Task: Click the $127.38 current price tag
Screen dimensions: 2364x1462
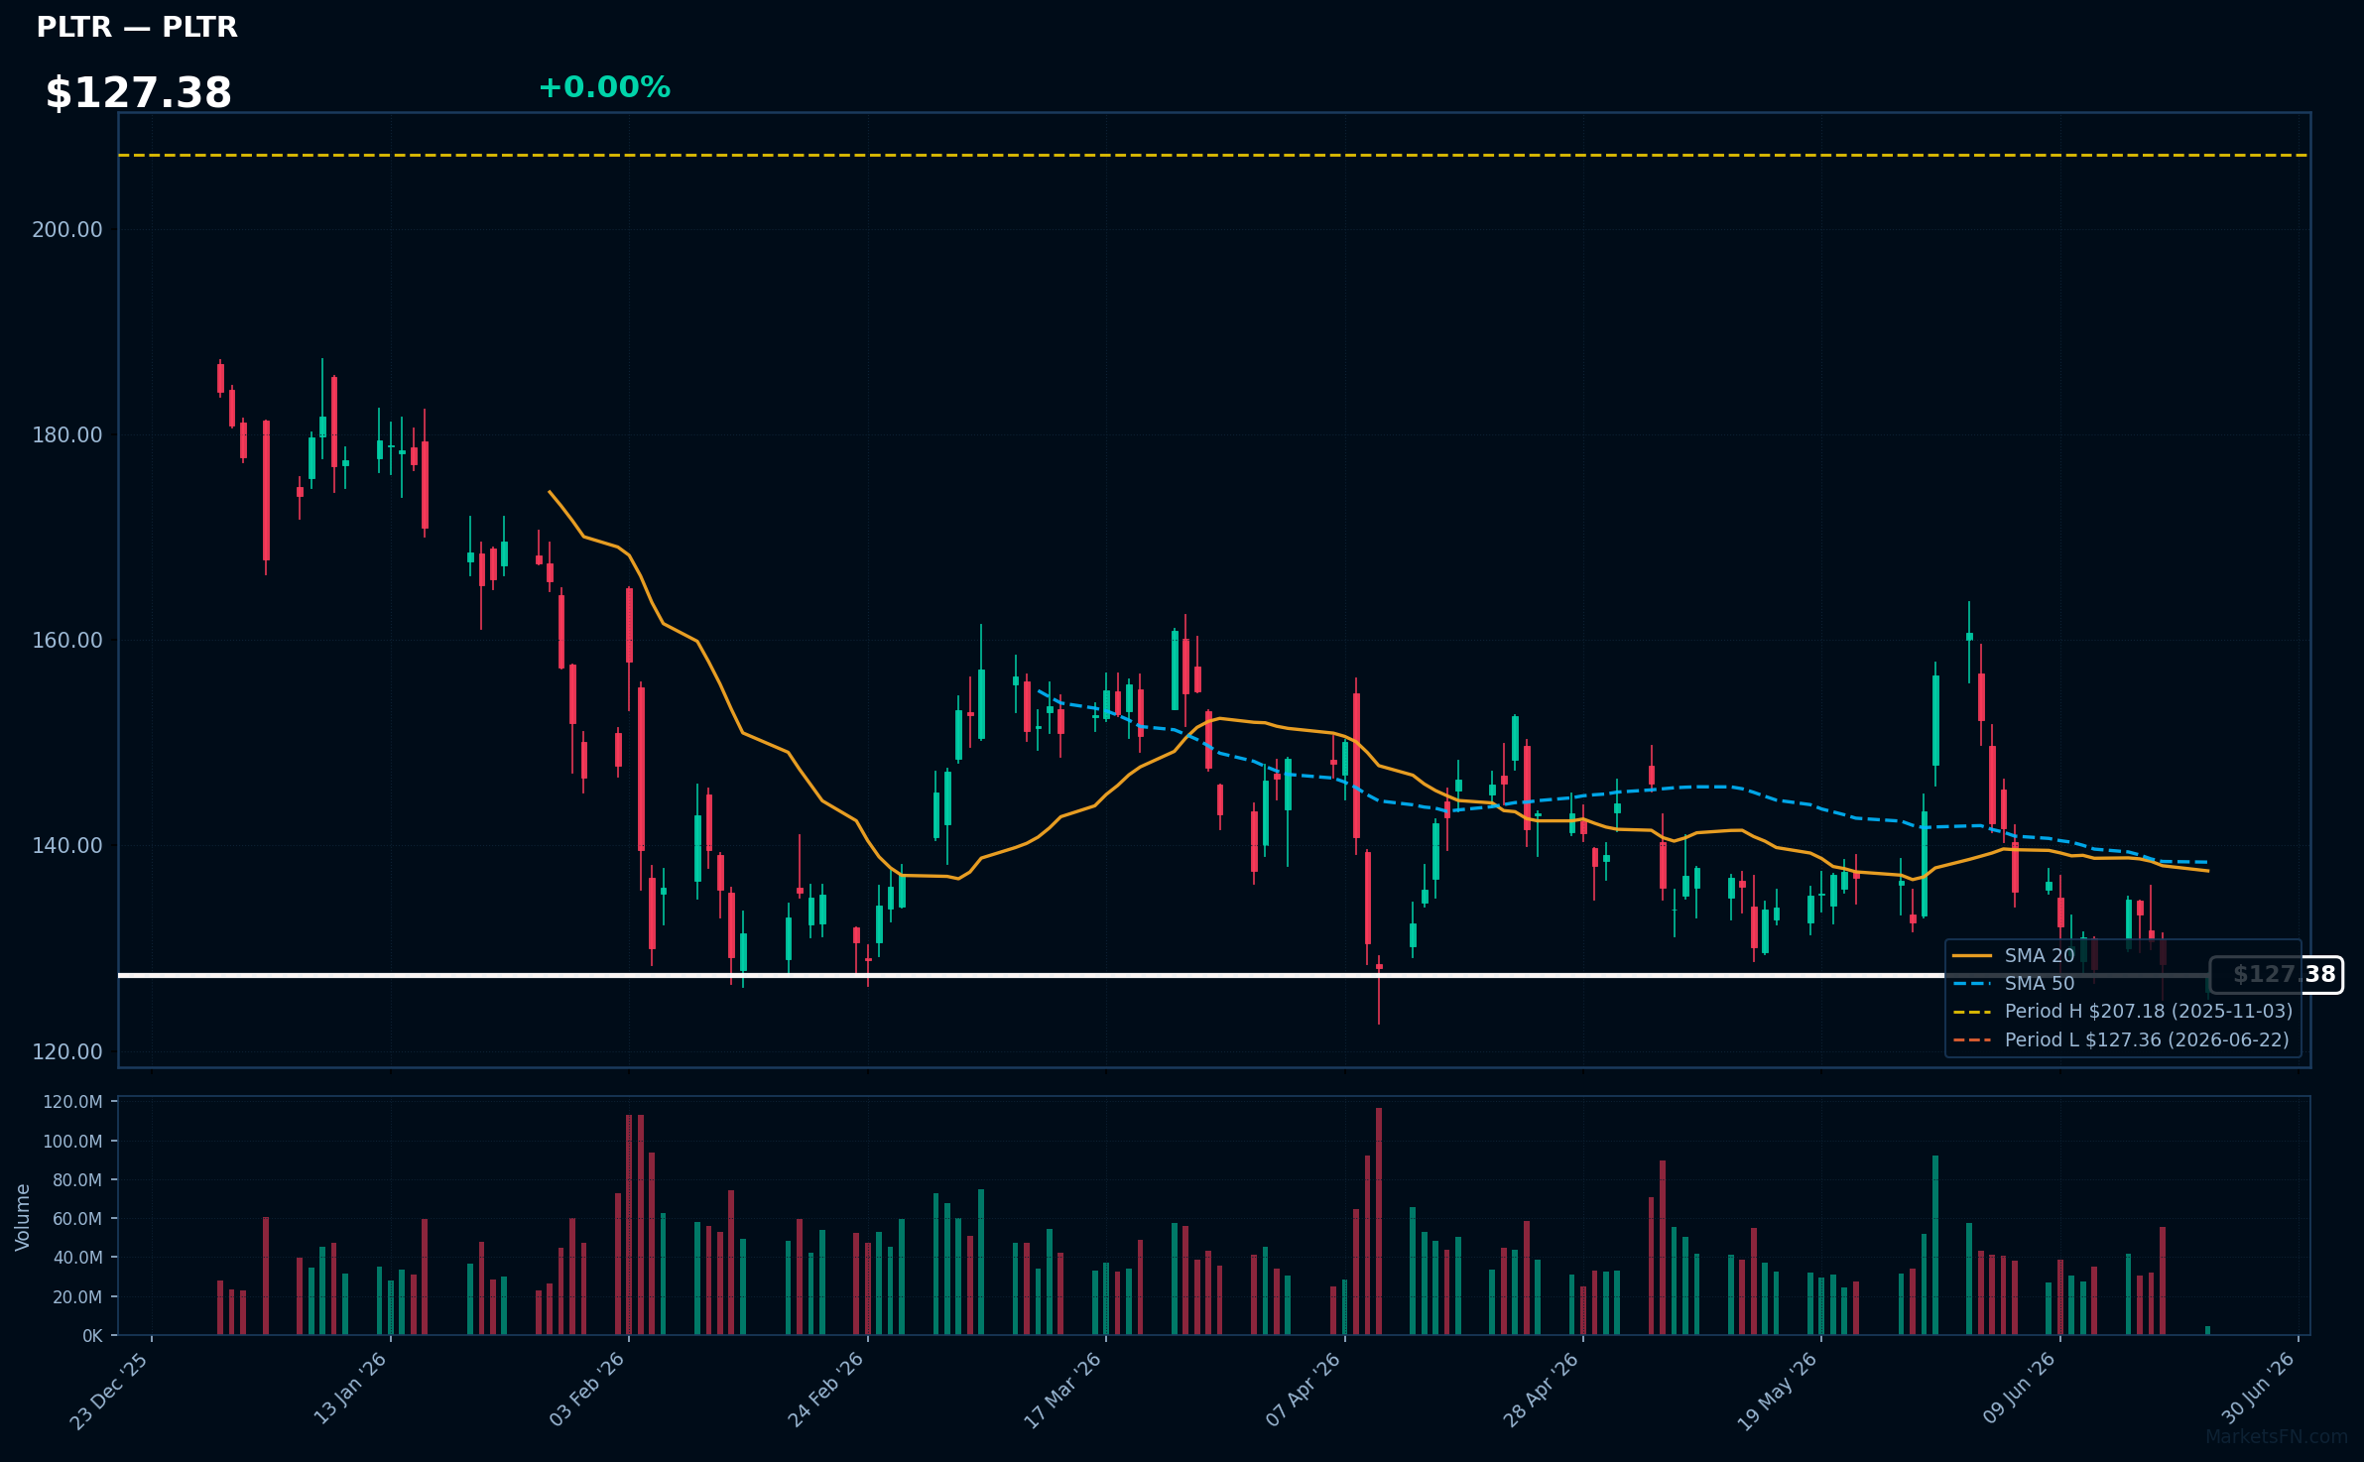Action: pyautogui.click(x=2277, y=975)
